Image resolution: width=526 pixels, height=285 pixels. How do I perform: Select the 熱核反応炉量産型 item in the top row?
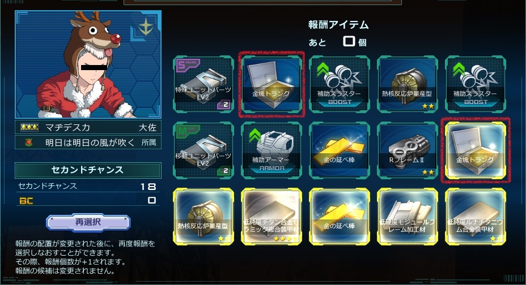tap(407, 84)
